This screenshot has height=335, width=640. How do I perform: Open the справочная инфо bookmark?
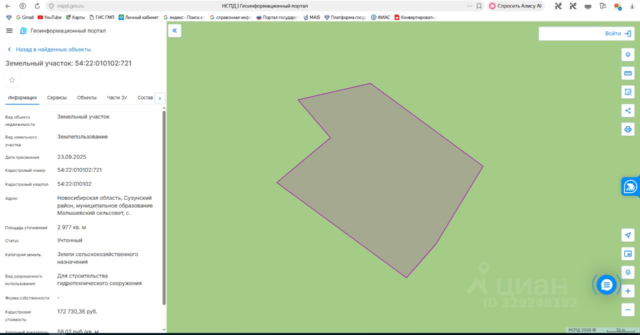coord(230,17)
